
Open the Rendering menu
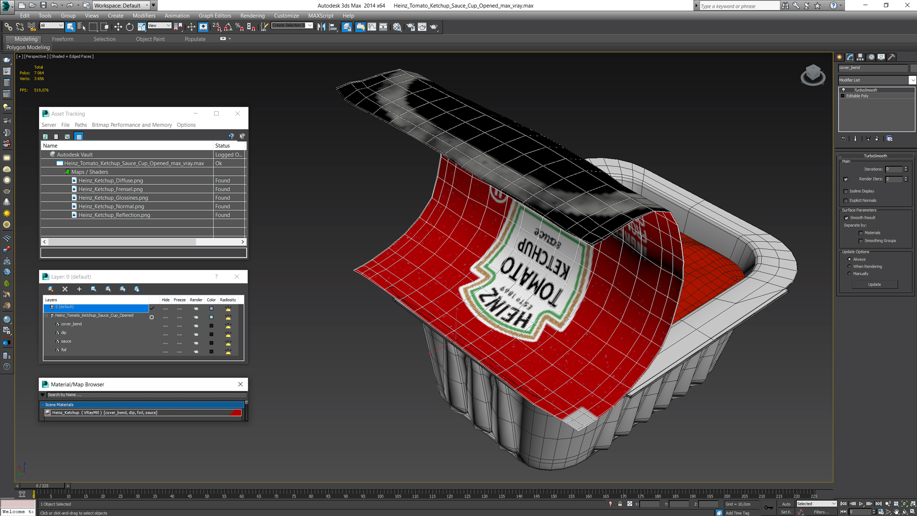252,16
